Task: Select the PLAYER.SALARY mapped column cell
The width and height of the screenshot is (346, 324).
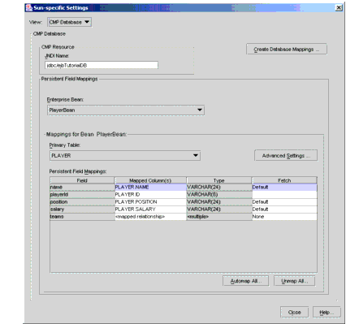Action: pos(150,210)
